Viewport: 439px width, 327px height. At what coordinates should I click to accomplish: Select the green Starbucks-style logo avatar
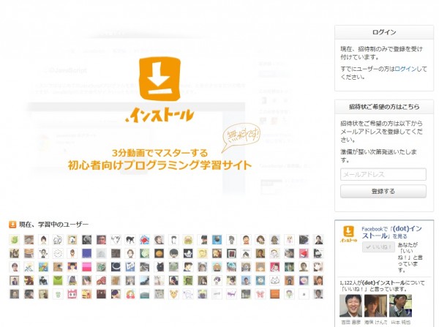[x=102, y=267]
